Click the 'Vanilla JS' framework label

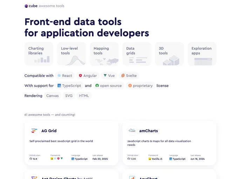(157, 159)
